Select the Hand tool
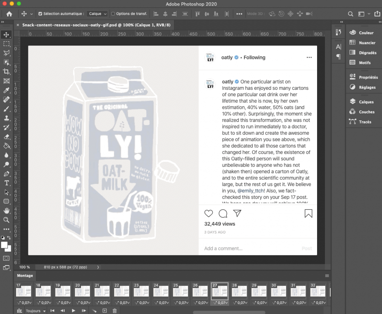The image size is (382, 314). (6, 211)
